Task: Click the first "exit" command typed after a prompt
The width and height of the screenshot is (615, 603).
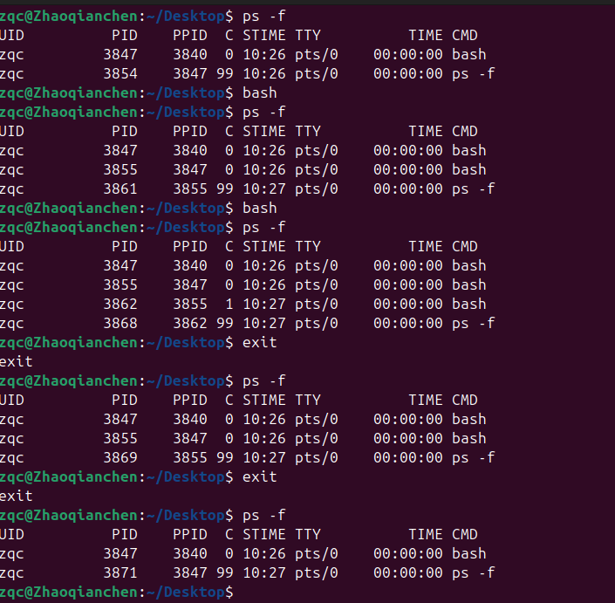Action: [x=259, y=342]
